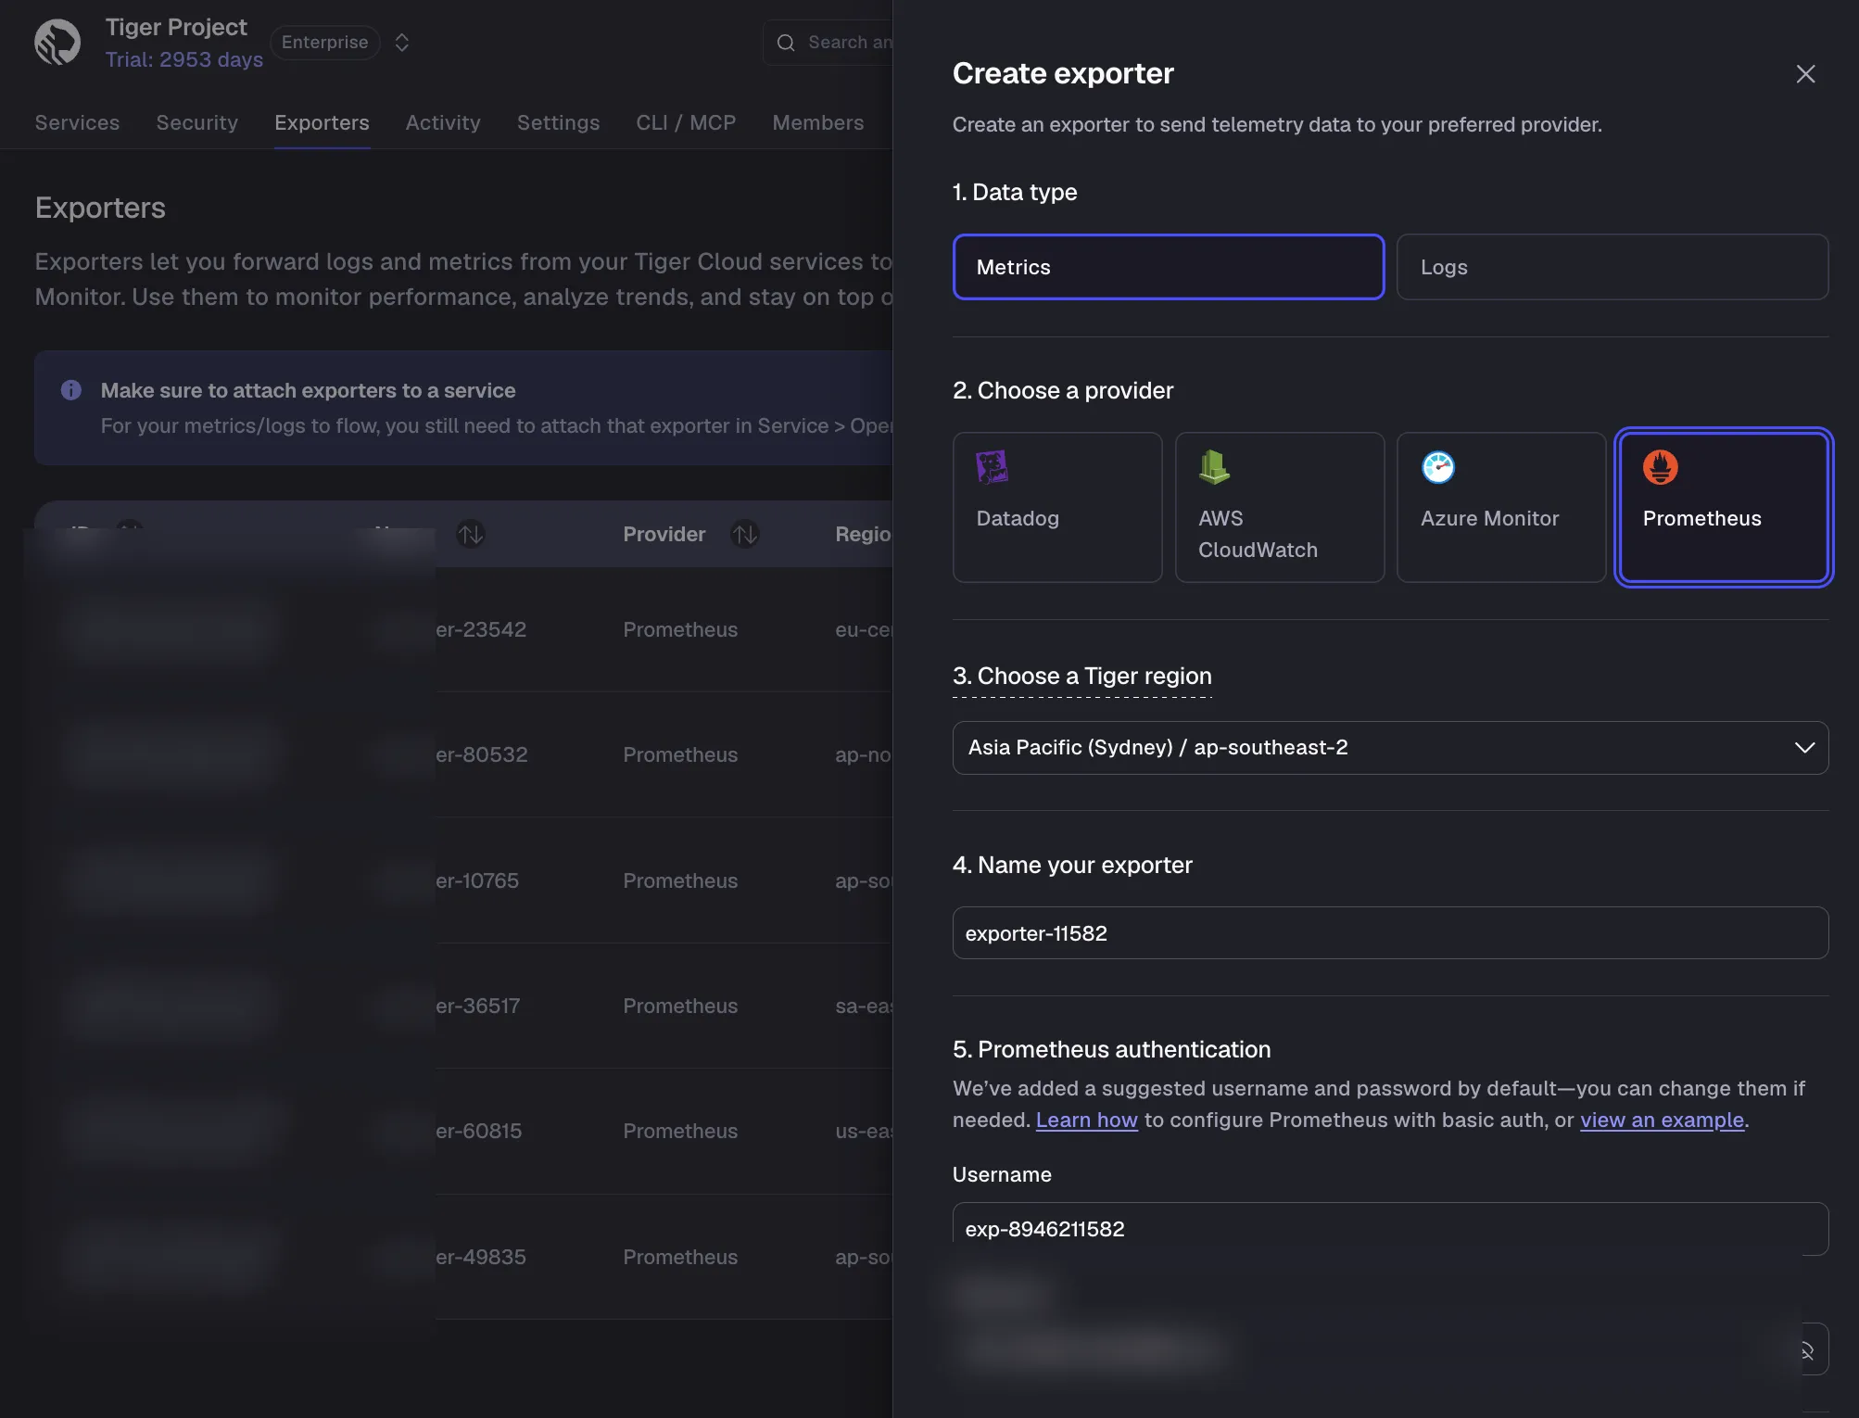Select the Metrics data type
The height and width of the screenshot is (1418, 1859).
click(x=1169, y=267)
